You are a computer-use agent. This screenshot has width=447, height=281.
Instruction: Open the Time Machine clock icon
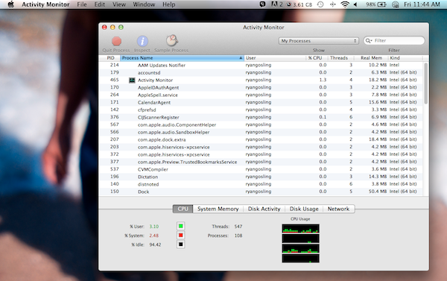(x=320, y=4)
